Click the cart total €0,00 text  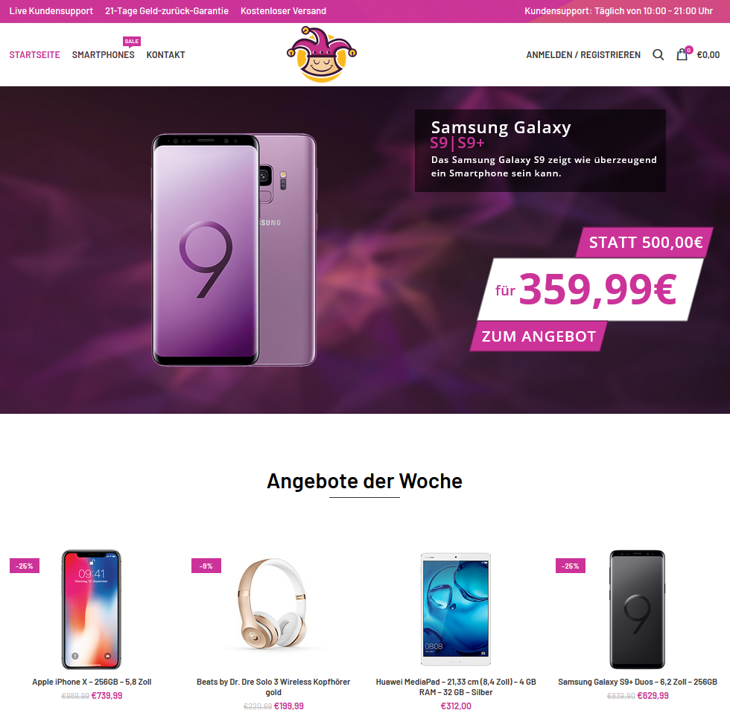pyautogui.click(x=708, y=55)
